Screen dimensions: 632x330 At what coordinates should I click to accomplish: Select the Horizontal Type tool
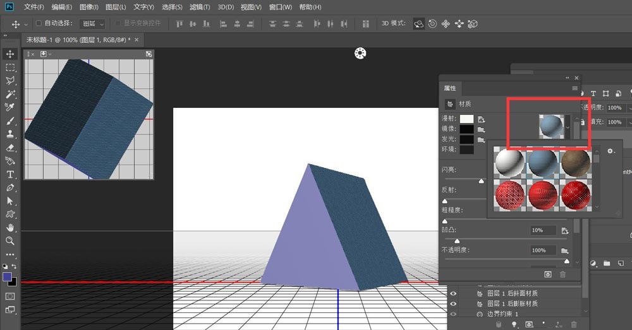pyautogui.click(x=10, y=174)
